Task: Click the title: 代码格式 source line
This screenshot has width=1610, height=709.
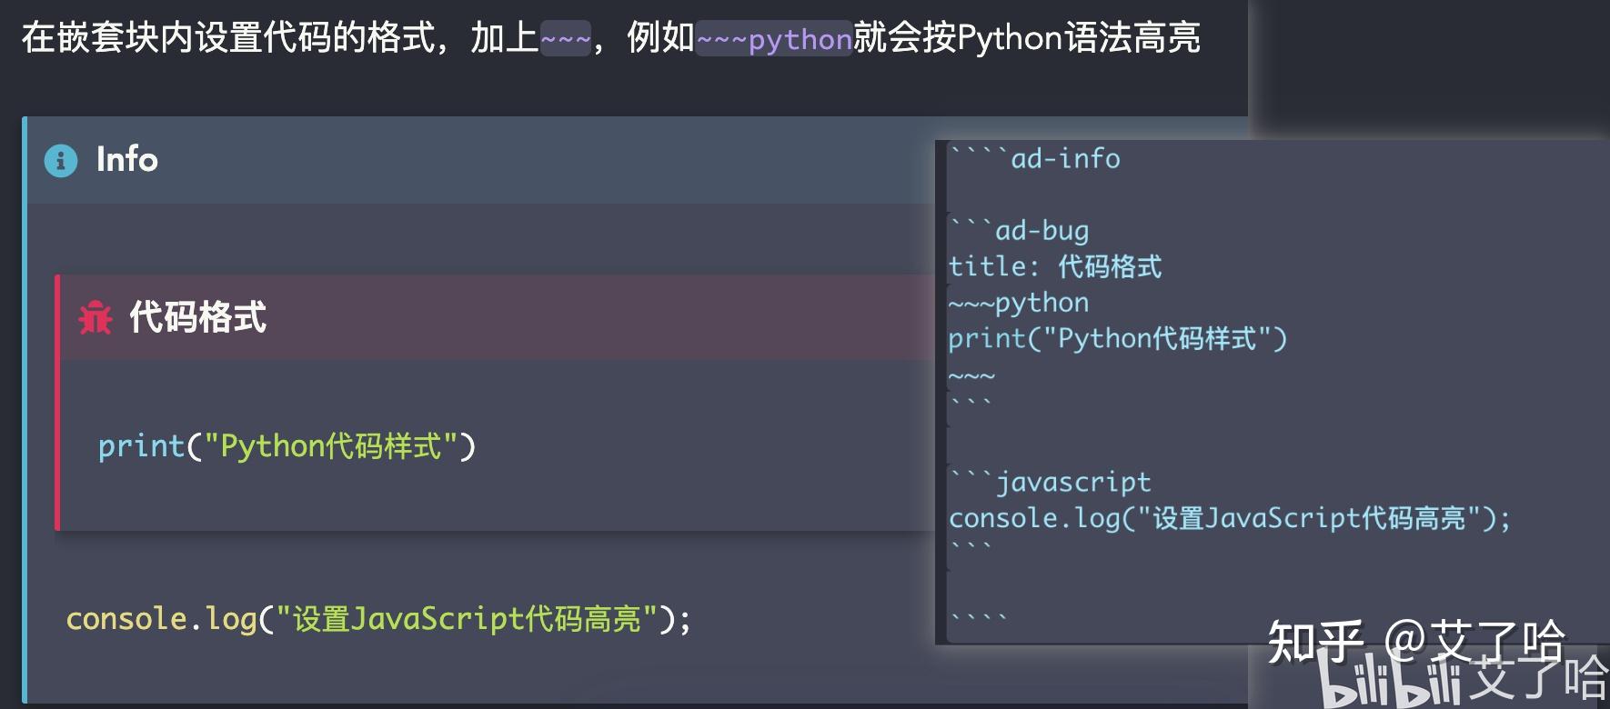Action: (1055, 266)
